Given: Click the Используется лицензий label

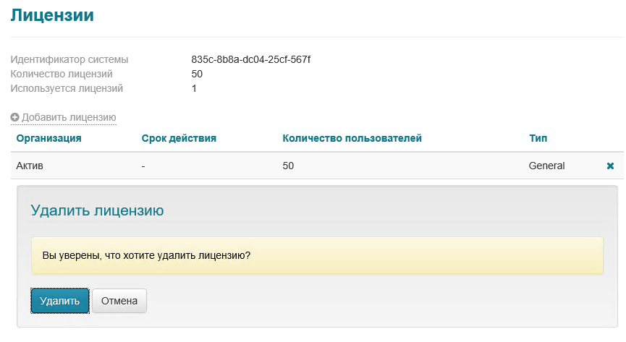Looking at the screenshot, I should [67, 88].
